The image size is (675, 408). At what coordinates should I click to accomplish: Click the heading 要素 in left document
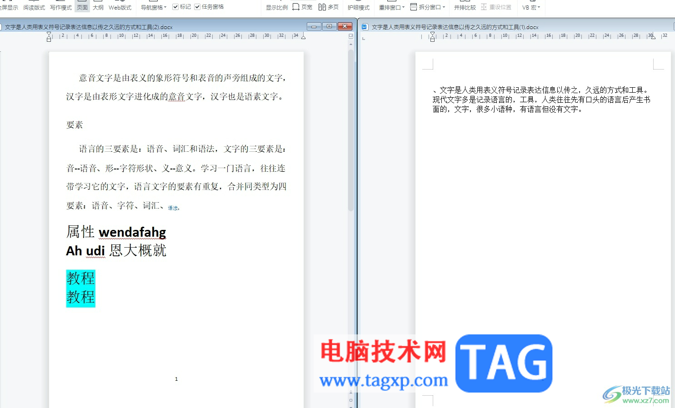pos(75,125)
